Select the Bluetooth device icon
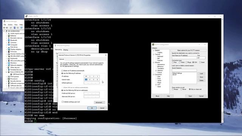The image size is (242, 136). [9, 40]
